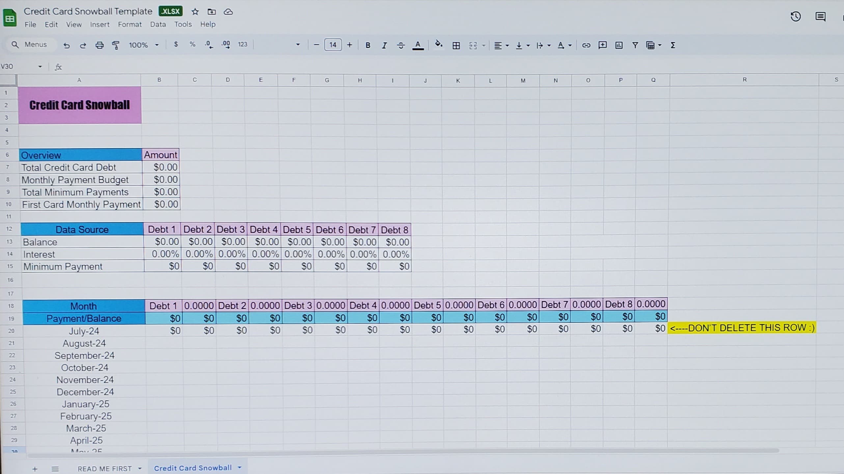Click the Move to folder icon

click(x=211, y=12)
